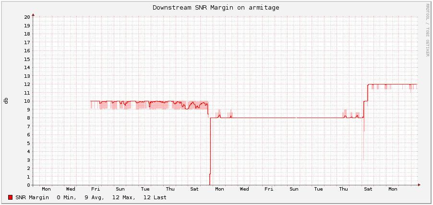
Task: Click the 'db' vertical axis unit label
Action: [x=6, y=100]
